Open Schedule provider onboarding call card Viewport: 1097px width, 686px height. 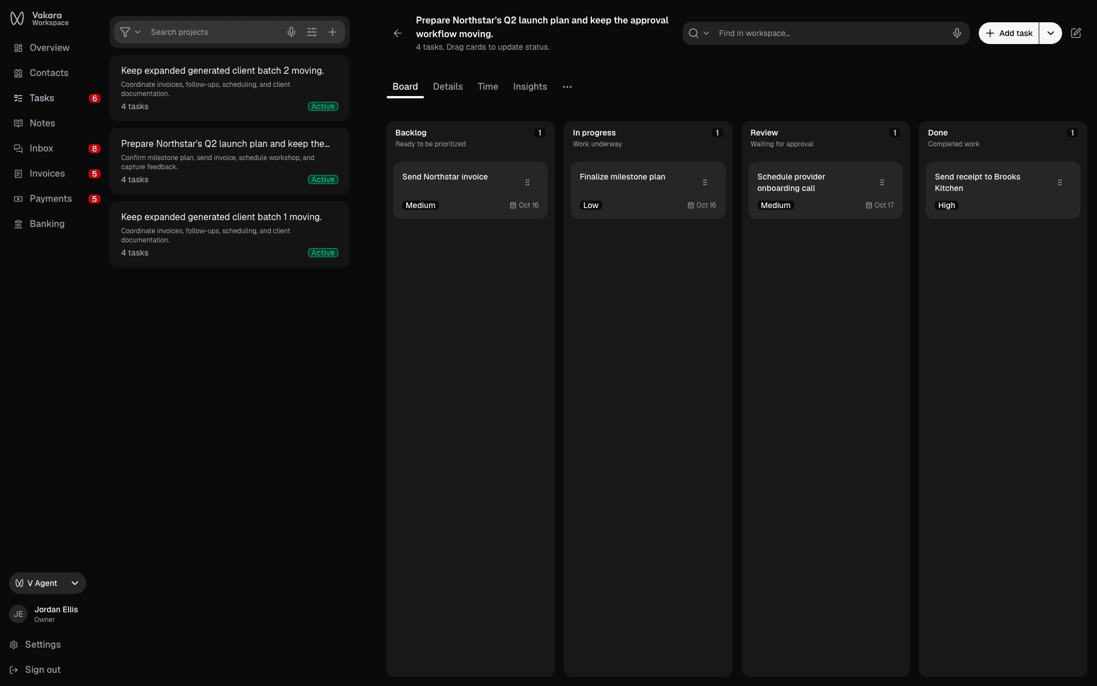pyautogui.click(x=826, y=190)
